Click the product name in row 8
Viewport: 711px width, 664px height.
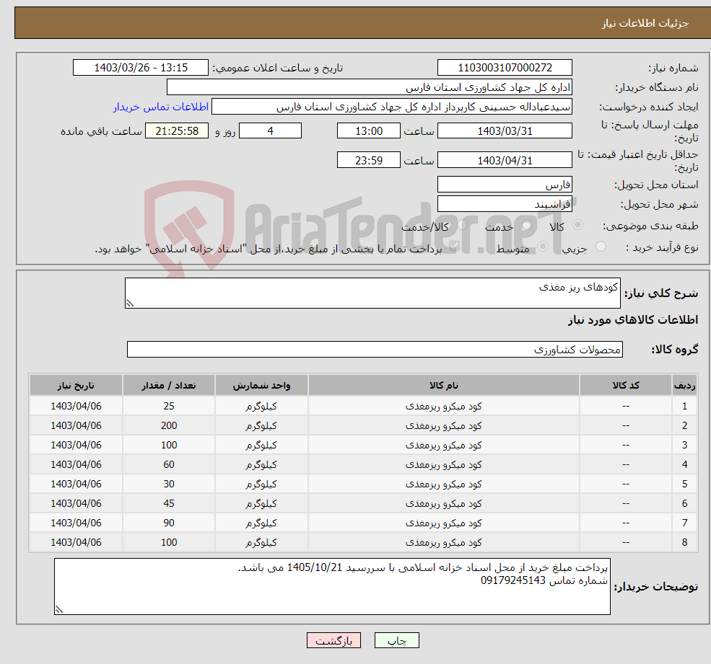click(x=443, y=543)
